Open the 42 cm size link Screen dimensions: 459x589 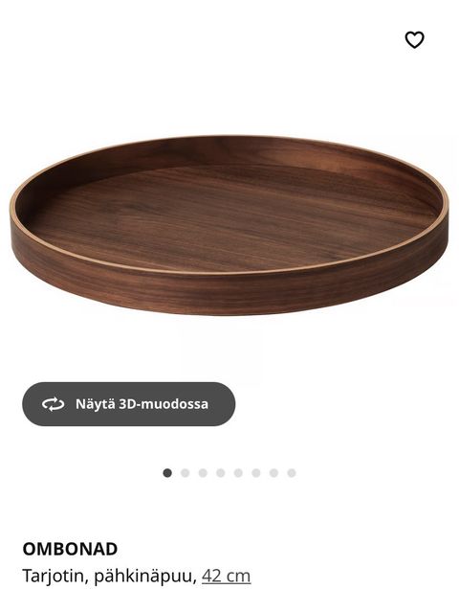226,576
